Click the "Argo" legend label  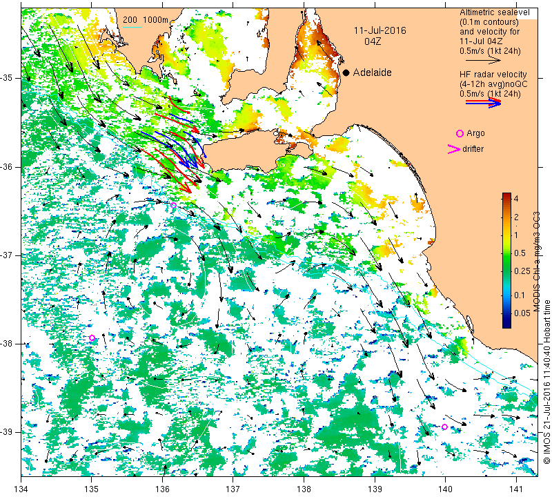pyautogui.click(x=475, y=133)
